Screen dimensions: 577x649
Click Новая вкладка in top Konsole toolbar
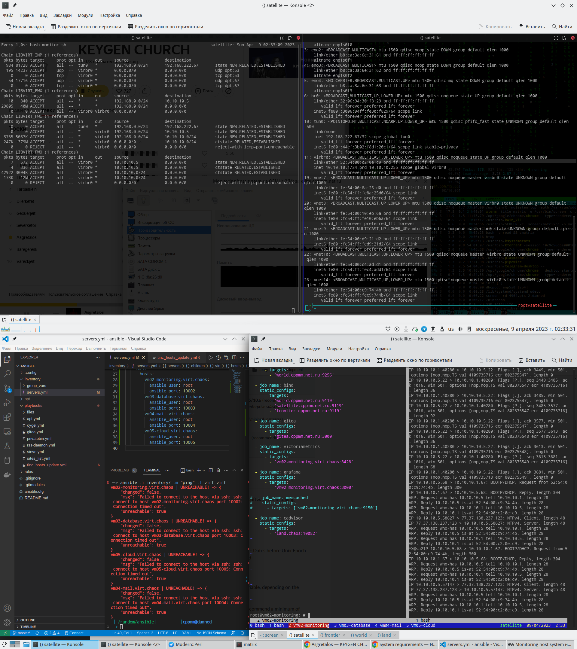(x=25, y=27)
